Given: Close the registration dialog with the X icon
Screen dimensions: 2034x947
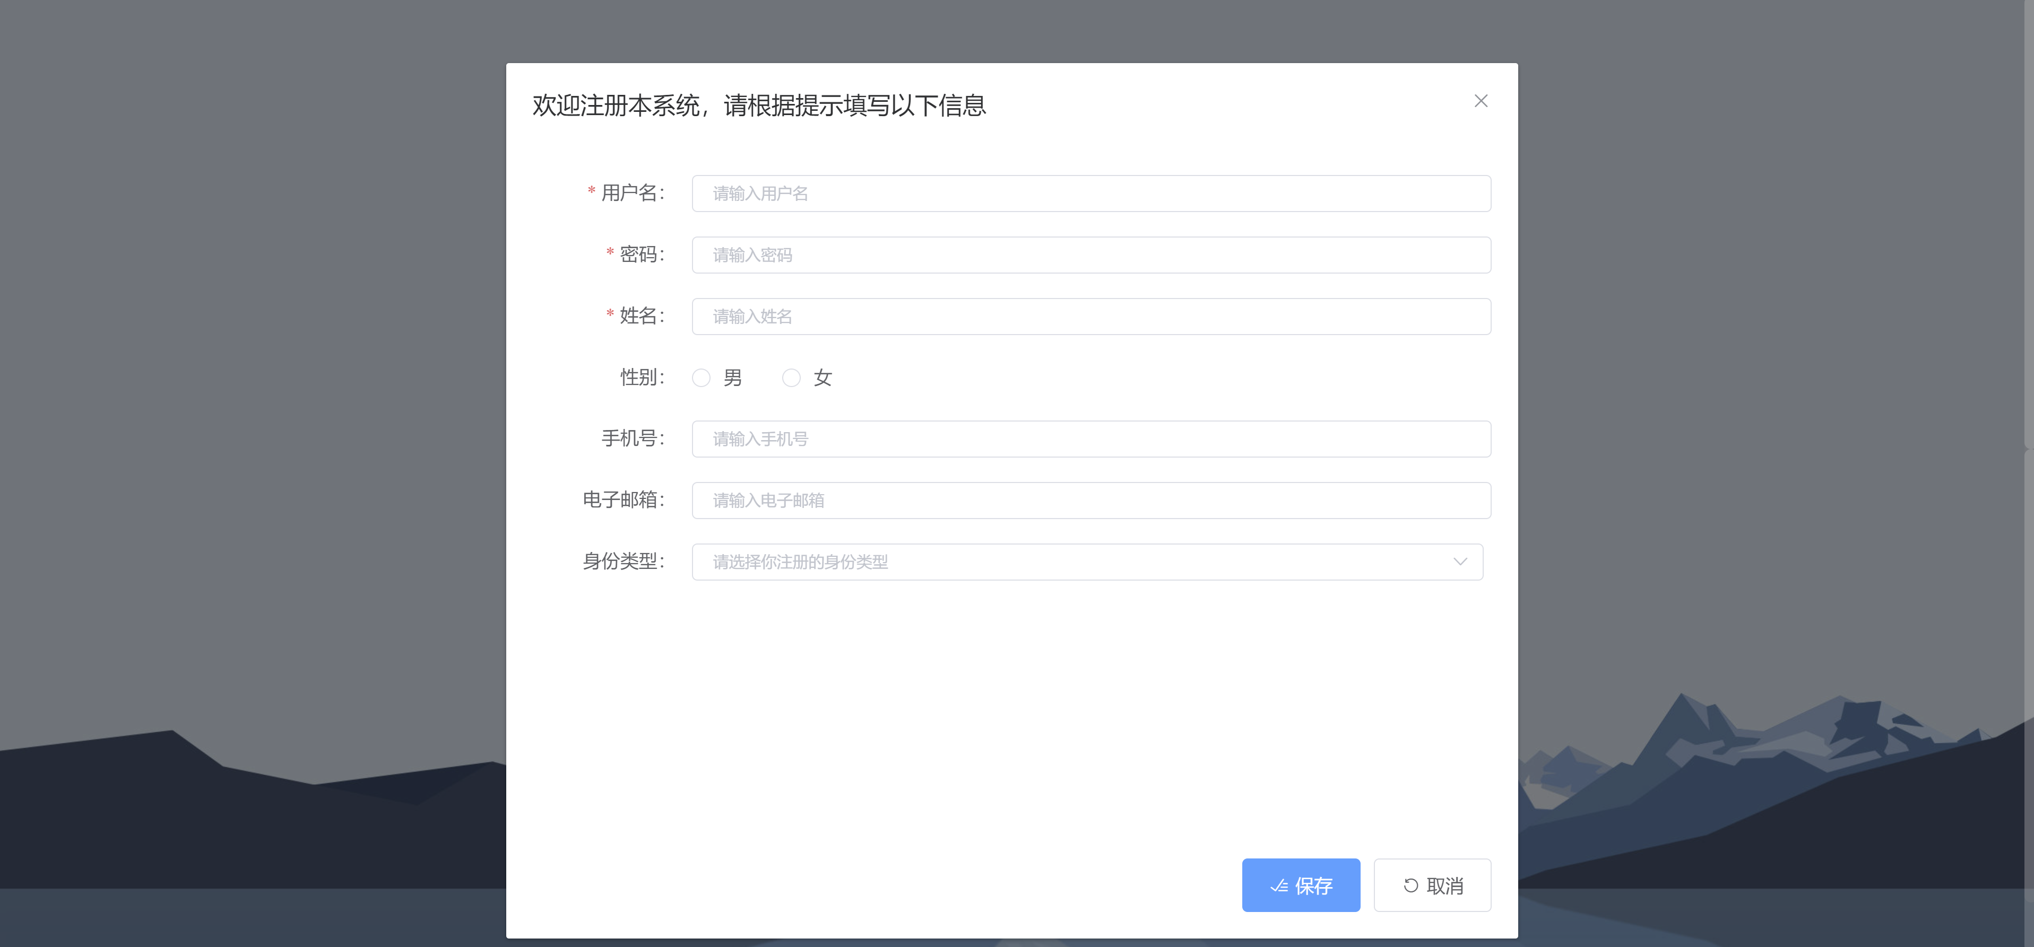Looking at the screenshot, I should (x=1481, y=101).
